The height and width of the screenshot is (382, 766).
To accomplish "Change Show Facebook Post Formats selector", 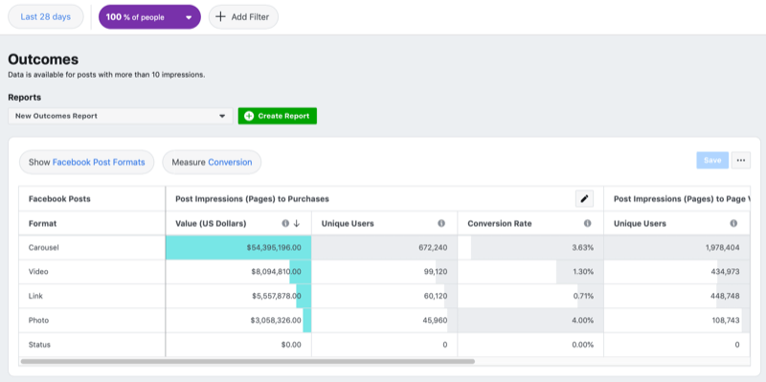I will [86, 162].
